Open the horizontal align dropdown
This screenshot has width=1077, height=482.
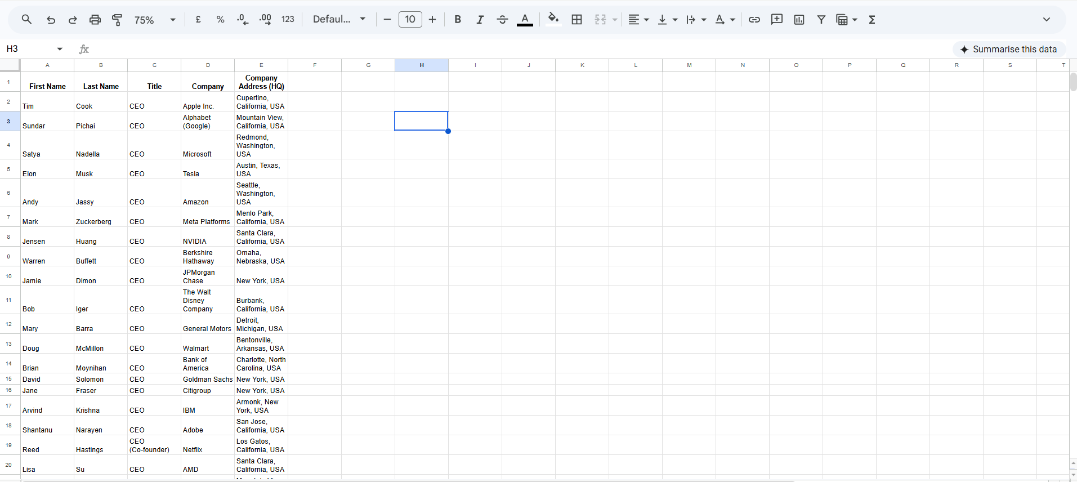pos(638,20)
